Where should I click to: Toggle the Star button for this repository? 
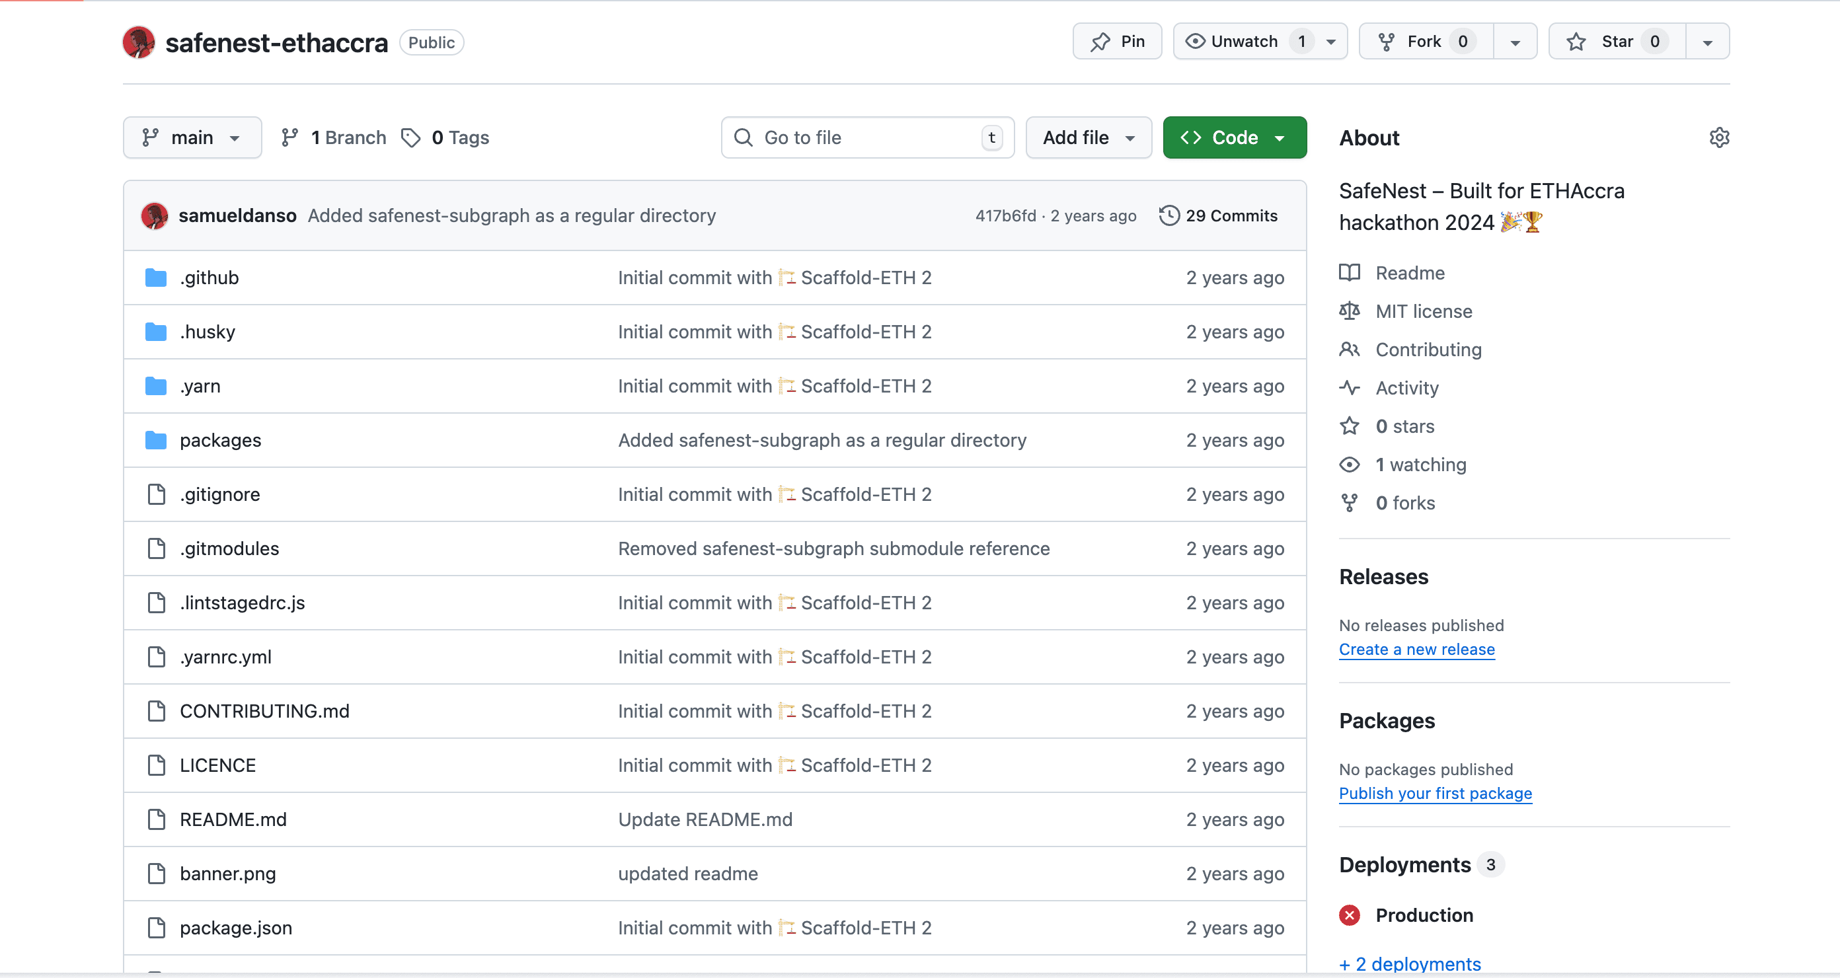[x=1617, y=42]
